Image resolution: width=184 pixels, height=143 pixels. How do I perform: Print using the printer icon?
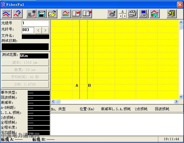(133, 13)
